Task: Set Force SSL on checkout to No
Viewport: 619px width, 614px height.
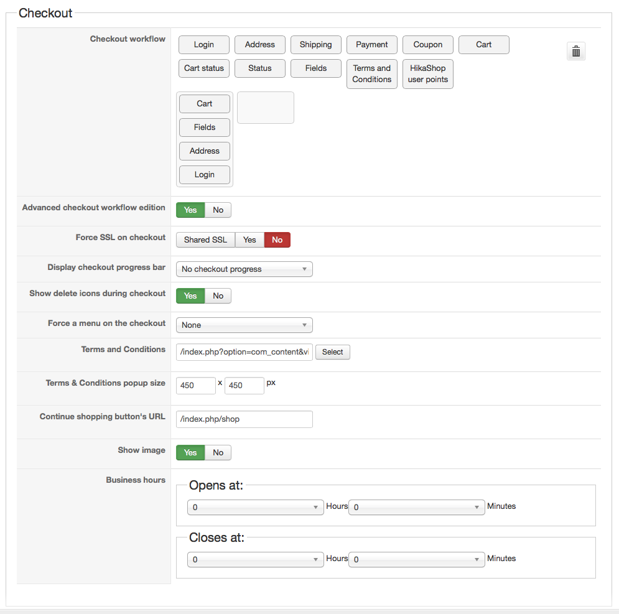Action: point(277,240)
